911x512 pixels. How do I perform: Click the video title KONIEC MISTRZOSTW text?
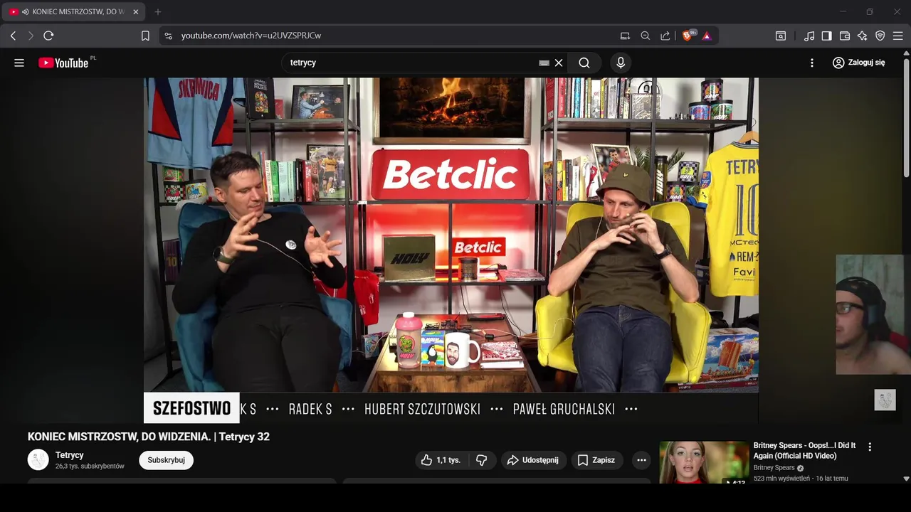(x=149, y=437)
